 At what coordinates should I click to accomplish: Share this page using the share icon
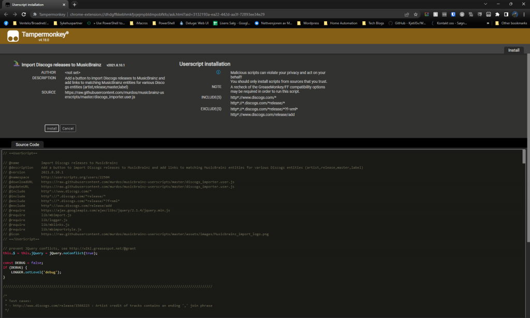(x=407, y=14)
